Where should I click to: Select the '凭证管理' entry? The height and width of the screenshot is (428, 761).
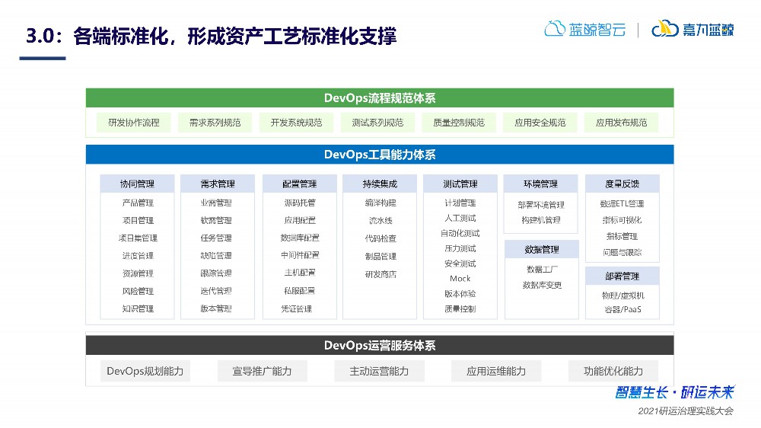[297, 308]
